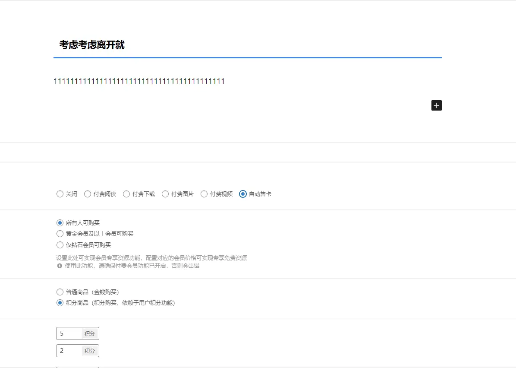This screenshot has height=368, width=516.
Task: Click the 积分 unit label beside value 5
Action: click(x=90, y=333)
